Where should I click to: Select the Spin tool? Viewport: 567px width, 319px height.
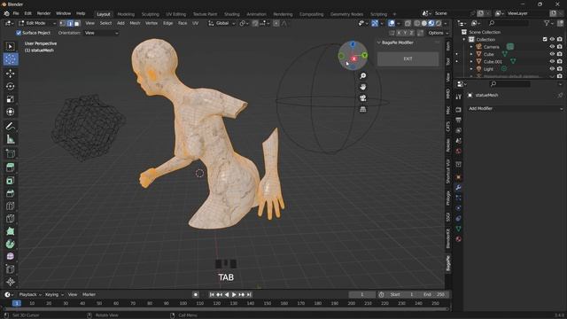(x=10, y=244)
